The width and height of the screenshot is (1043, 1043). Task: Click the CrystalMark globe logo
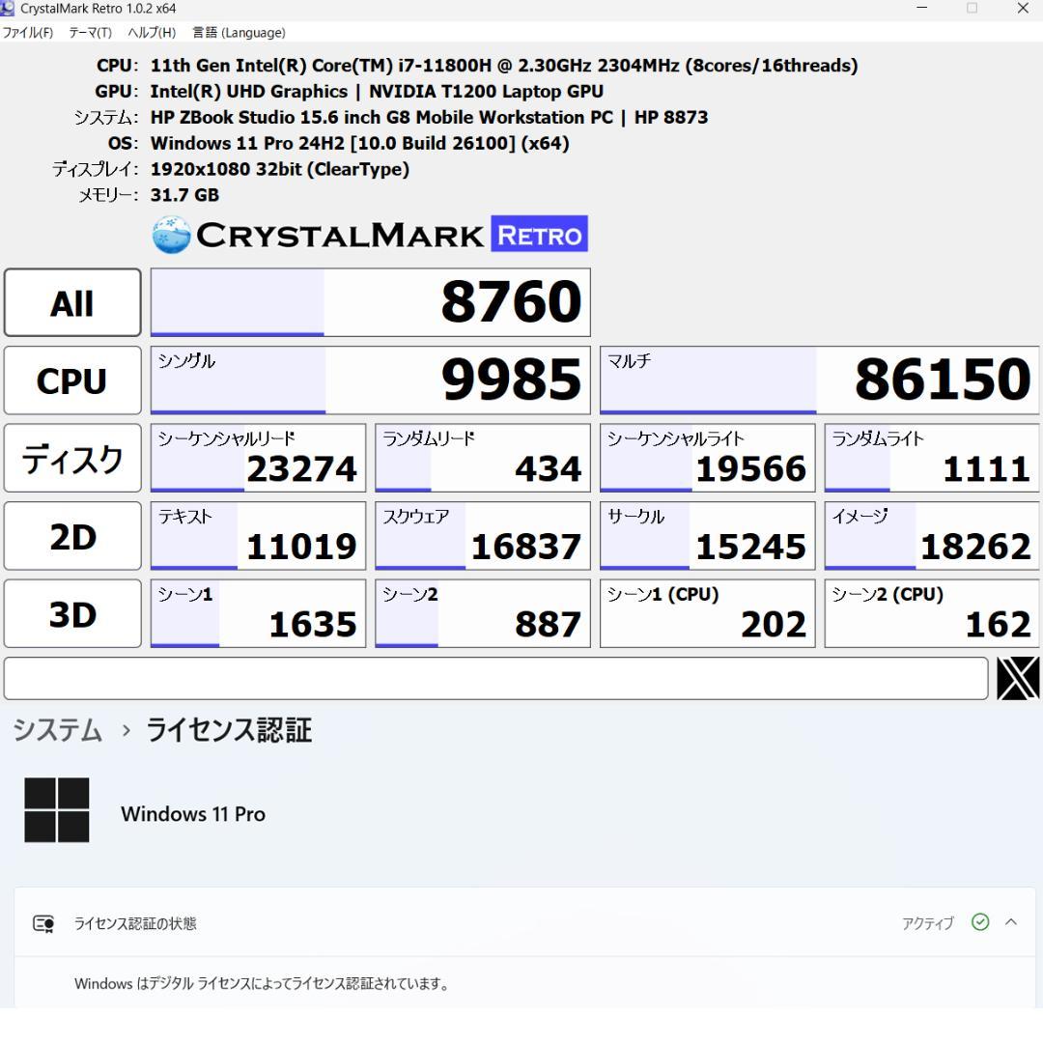pyautogui.click(x=169, y=233)
